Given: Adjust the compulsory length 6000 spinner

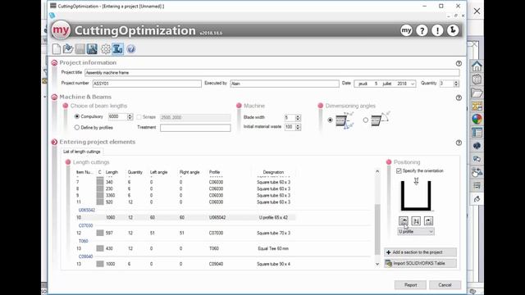Looking at the screenshot, I should coord(130,116).
